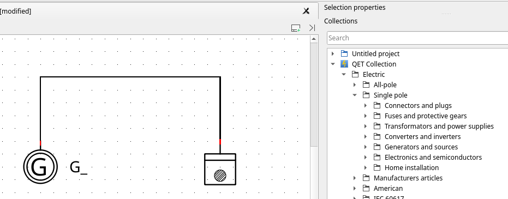Expand Manufacturers articles
This screenshot has width=508, height=199.
355,178
